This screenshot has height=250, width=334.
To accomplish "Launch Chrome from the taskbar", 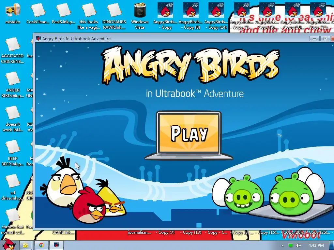I will pos(41,245).
